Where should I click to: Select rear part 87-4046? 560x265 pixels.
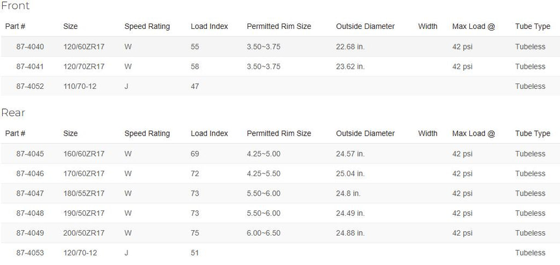click(x=30, y=173)
